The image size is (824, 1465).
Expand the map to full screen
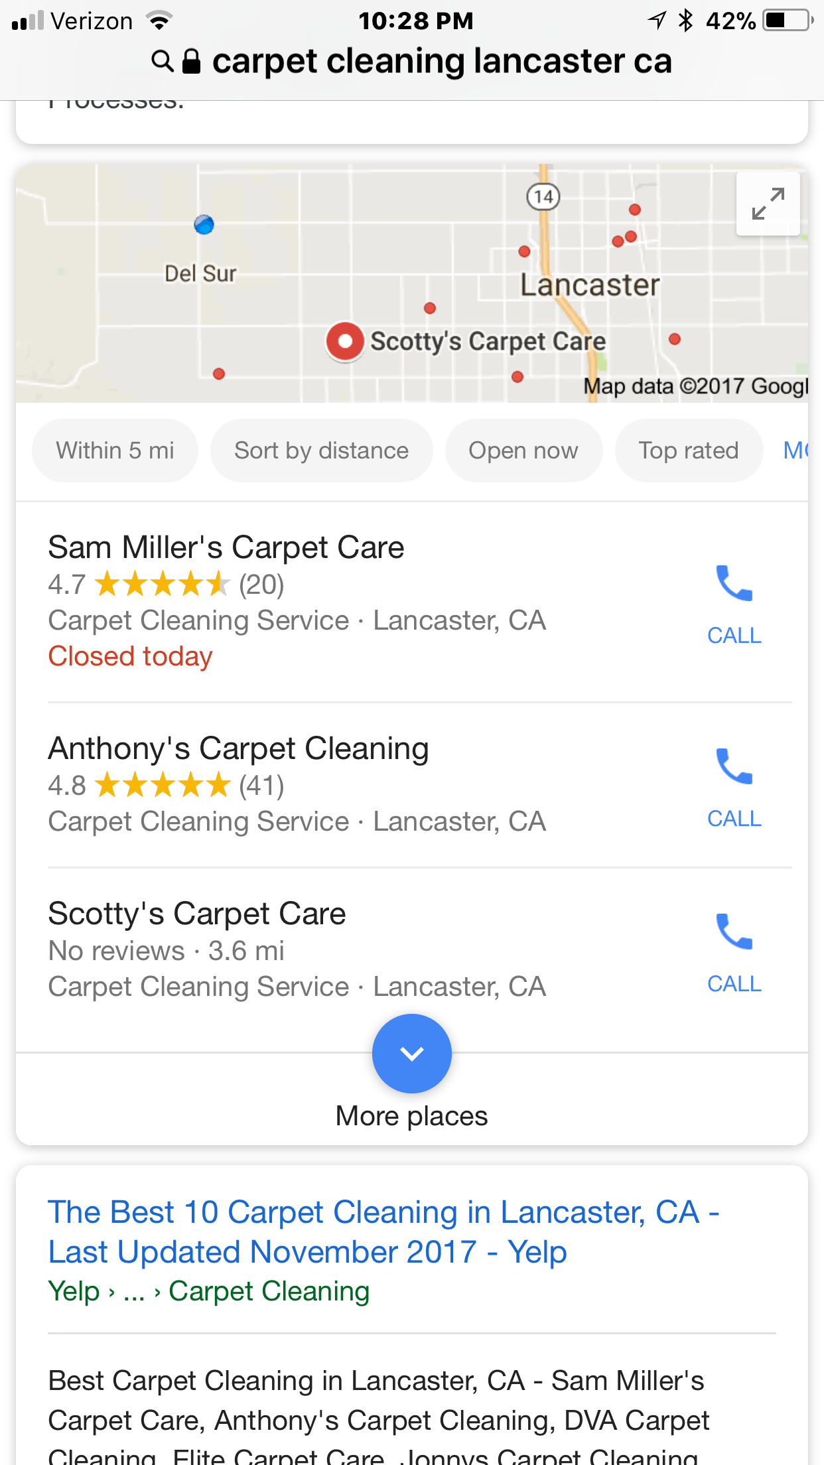(768, 203)
